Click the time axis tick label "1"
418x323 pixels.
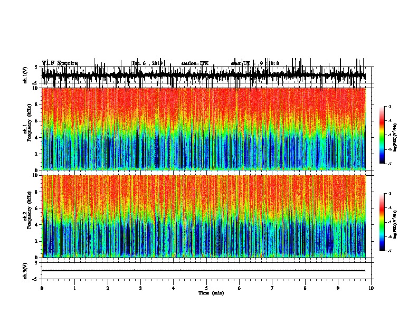75,288
